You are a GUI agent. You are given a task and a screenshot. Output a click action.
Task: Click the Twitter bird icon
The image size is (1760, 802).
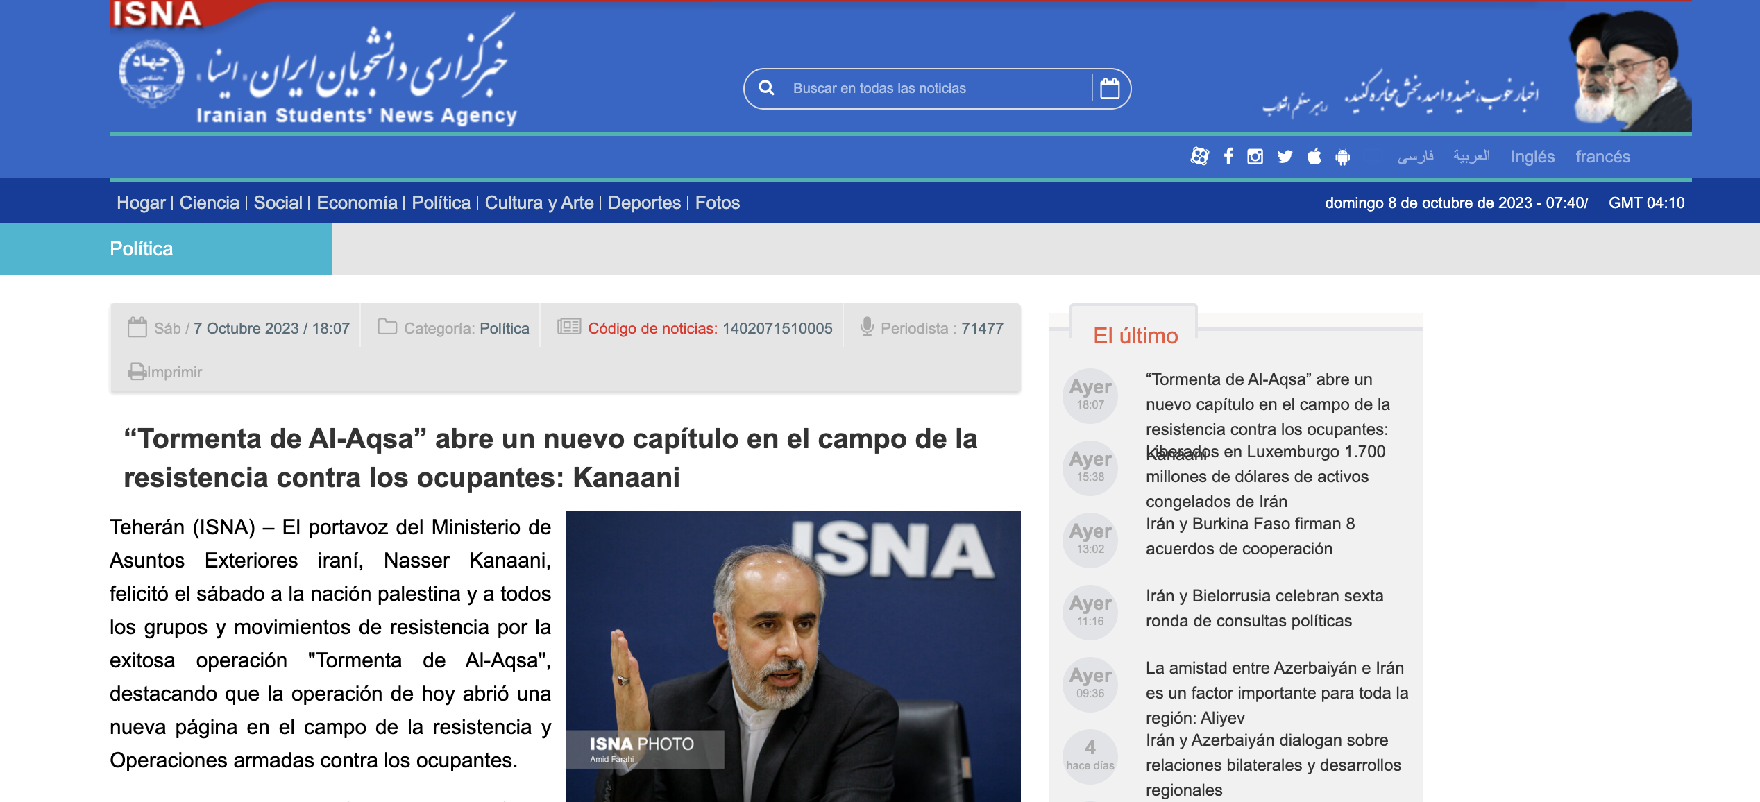tap(1285, 157)
